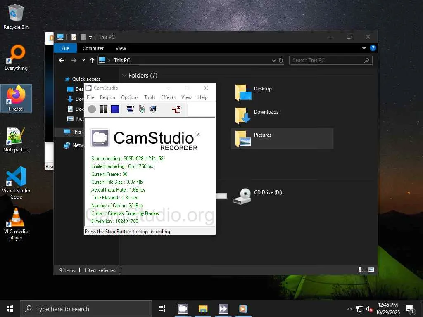This screenshot has width=423, height=317.
Task: Open CamStudio Tools menu
Action: point(150,97)
